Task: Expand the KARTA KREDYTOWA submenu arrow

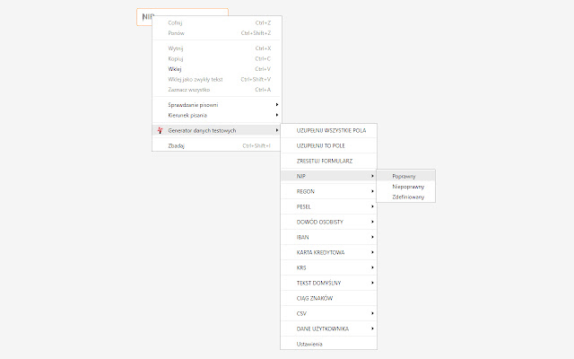Action: 372,252
